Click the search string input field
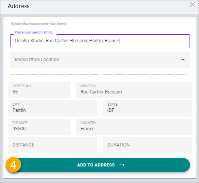199x183 pixels. (x=100, y=41)
